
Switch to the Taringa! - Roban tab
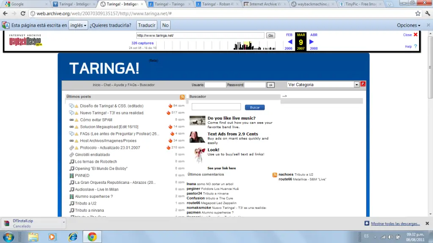pos(218,4)
